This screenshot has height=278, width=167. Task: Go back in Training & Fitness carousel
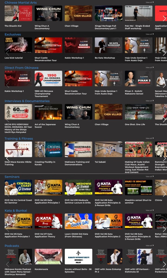click(x=8, y=159)
